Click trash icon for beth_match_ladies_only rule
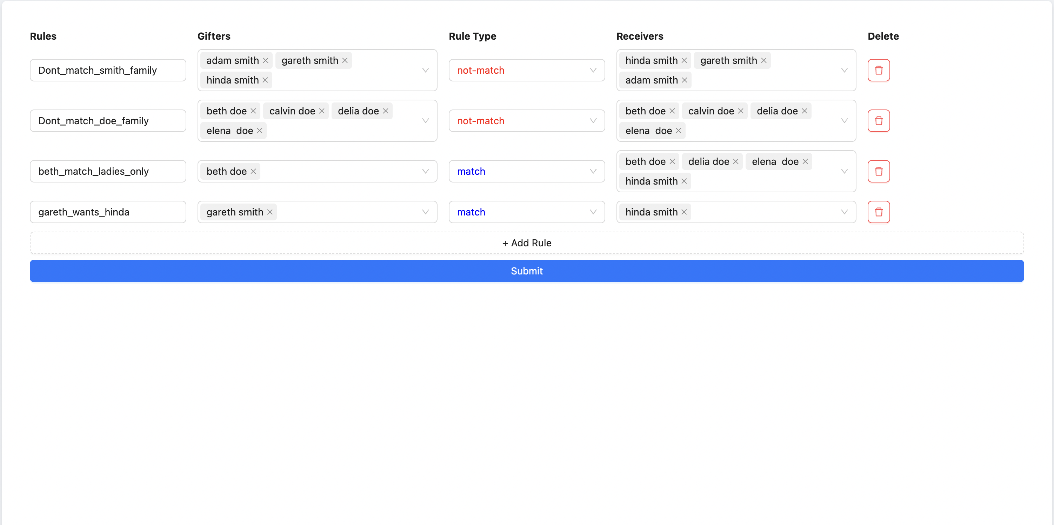Image resolution: width=1054 pixels, height=525 pixels. (x=879, y=171)
